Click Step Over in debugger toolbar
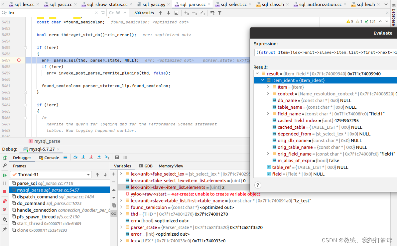 75,157
